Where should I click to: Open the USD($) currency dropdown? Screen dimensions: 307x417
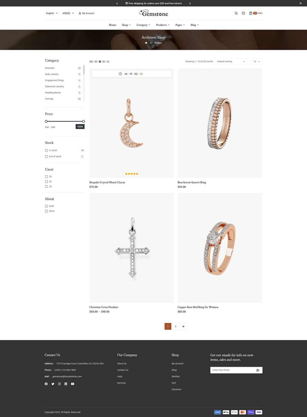coord(68,13)
